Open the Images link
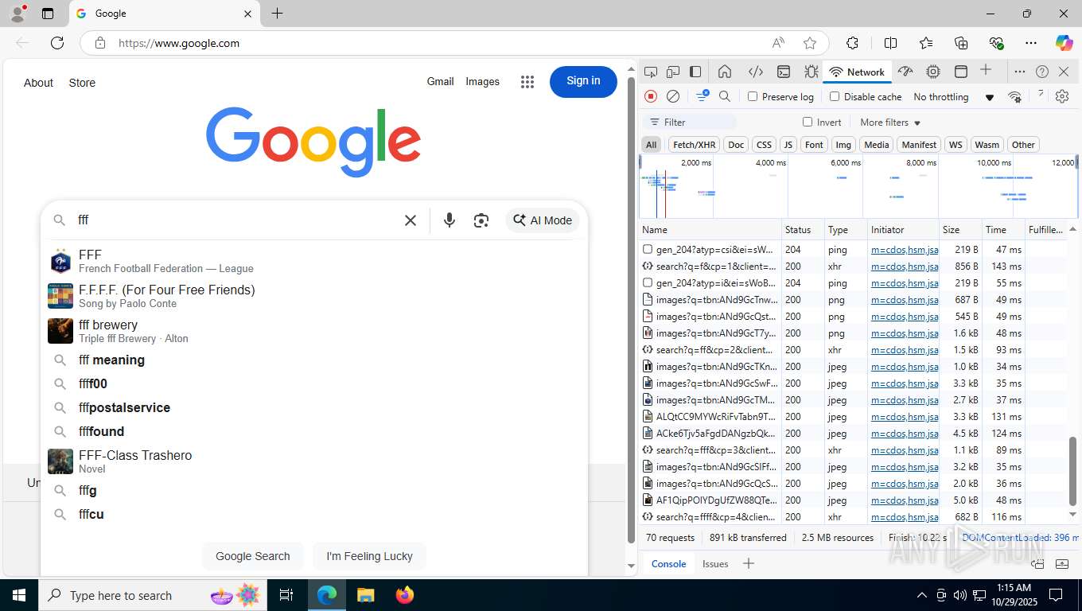This screenshot has height=611, width=1082. click(482, 81)
